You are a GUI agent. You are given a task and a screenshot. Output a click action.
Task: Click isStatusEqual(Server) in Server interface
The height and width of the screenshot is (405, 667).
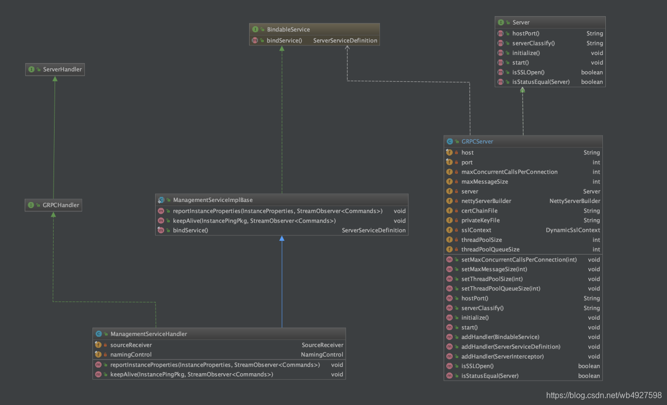point(550,82)
